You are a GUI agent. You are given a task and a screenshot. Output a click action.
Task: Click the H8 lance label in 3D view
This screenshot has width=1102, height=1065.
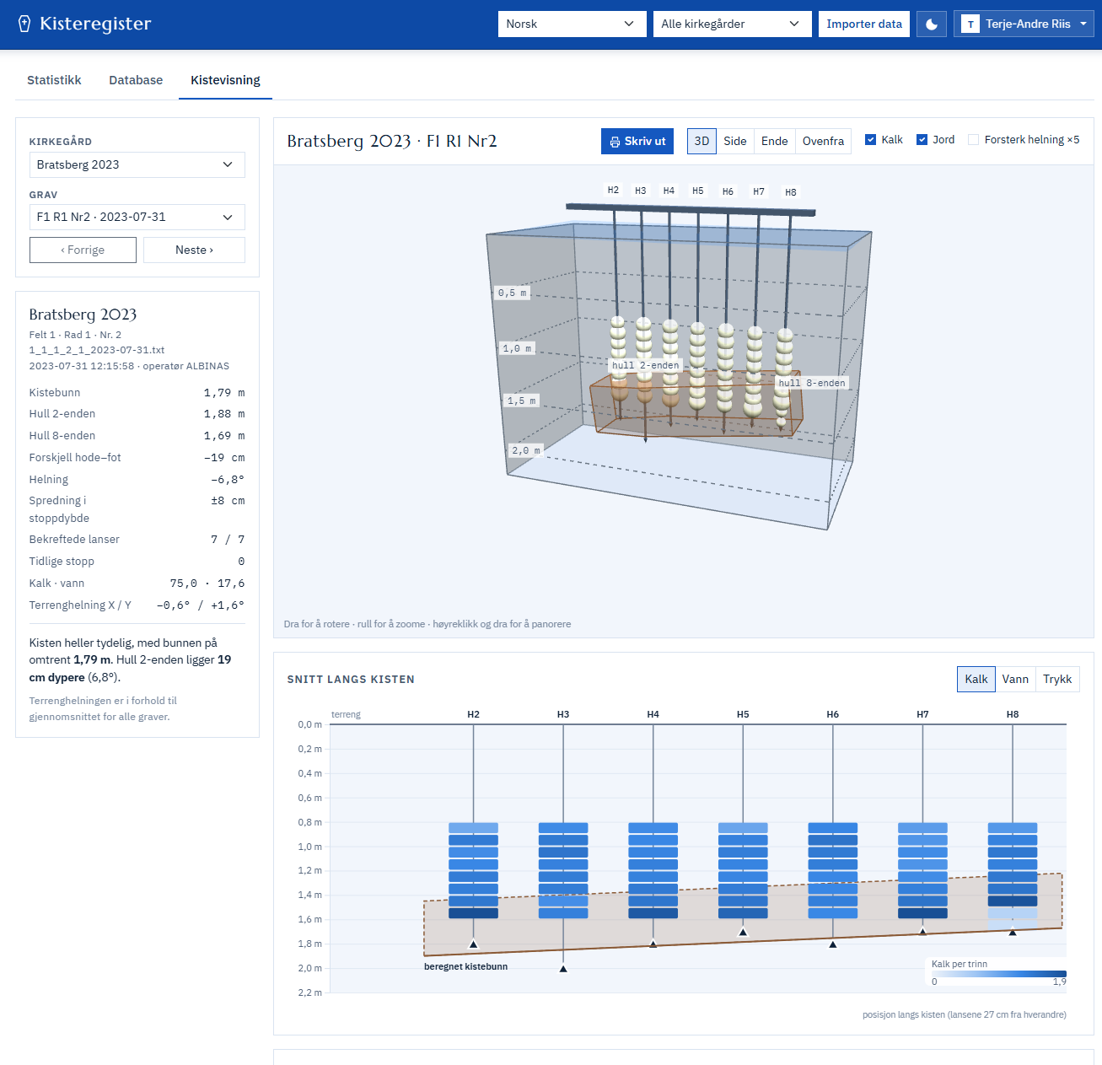791,192
